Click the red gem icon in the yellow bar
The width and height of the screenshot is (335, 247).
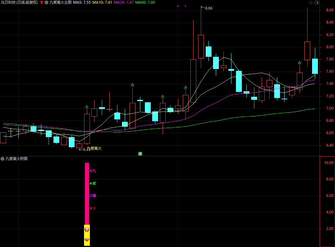tap(87, 240)
